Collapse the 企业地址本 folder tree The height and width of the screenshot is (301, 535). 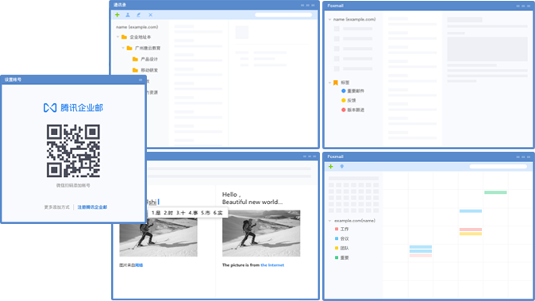(x=117, y=37)
